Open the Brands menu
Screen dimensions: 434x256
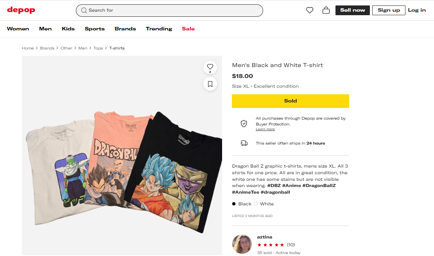[125, 29]
